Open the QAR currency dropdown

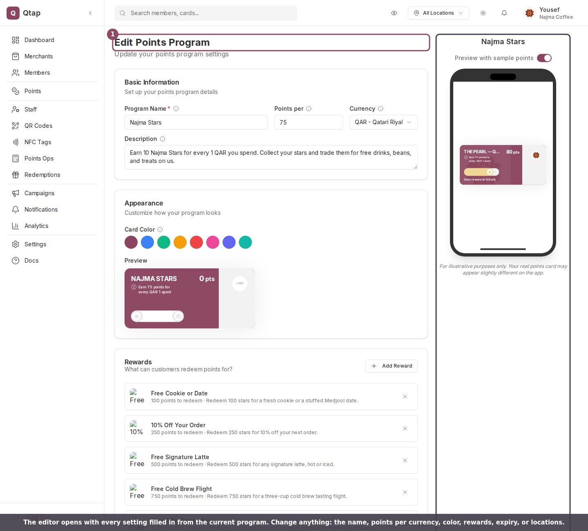pyautogui.click(x=383, y=122)
